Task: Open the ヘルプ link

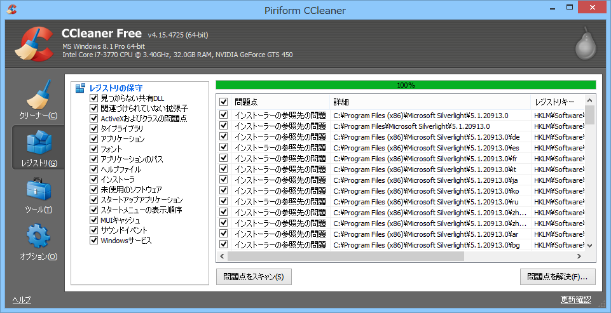Action: [x=22, y=300]
